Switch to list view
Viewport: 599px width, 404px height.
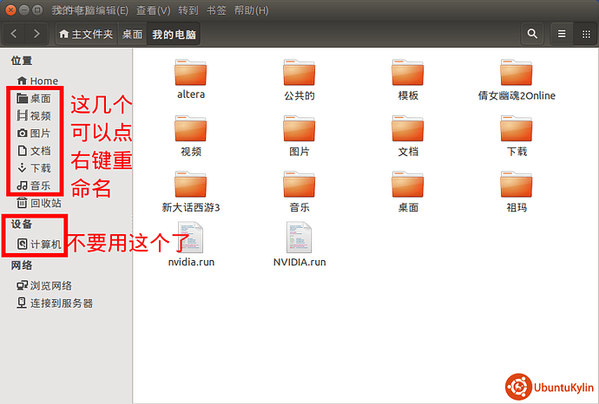pyautogui.click(x=562, y=34)
